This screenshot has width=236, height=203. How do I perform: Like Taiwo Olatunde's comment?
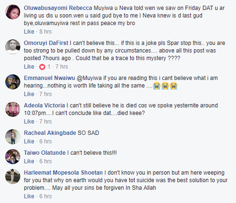pyautogui.click(x=29, y=161)
